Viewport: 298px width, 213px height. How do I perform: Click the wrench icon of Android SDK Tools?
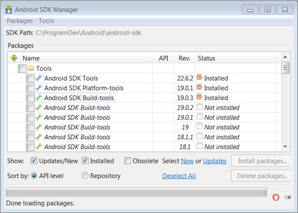(39, 78)
